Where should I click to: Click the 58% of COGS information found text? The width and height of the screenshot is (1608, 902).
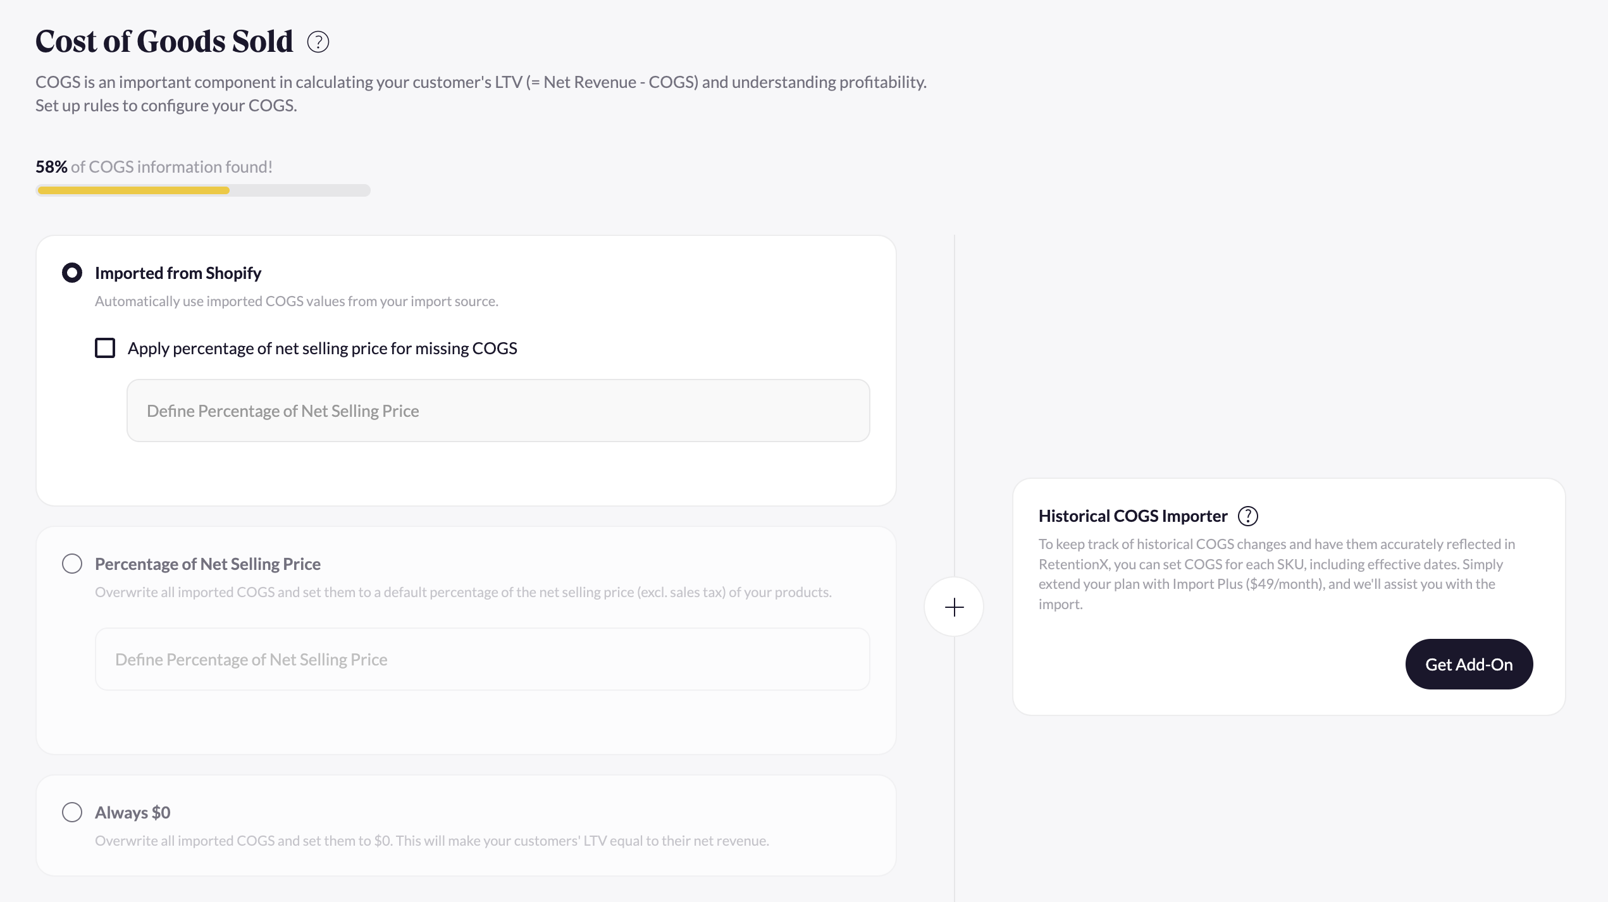(x=154, y=166)
